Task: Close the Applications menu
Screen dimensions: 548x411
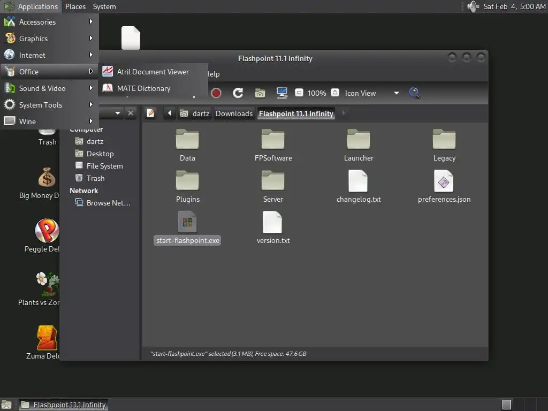Action: [x=31, y=6]
